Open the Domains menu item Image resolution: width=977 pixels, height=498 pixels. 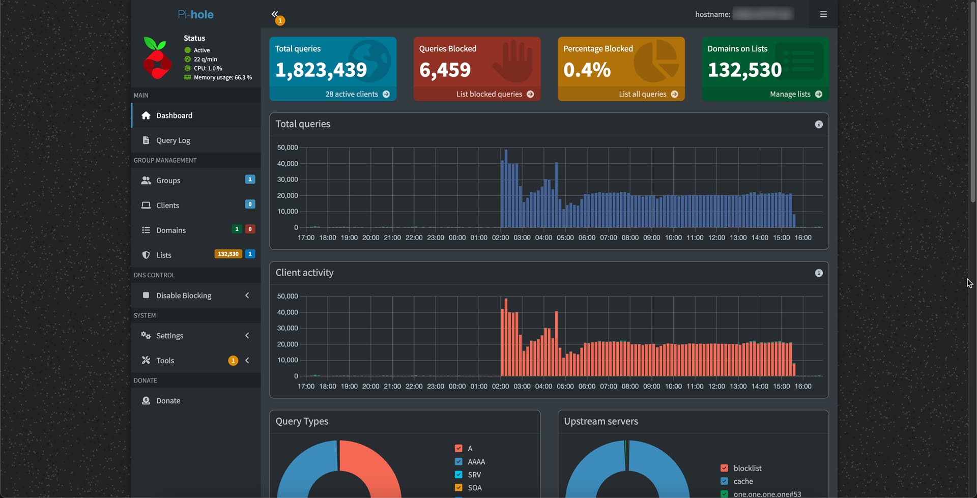click(x=196, y=230)
